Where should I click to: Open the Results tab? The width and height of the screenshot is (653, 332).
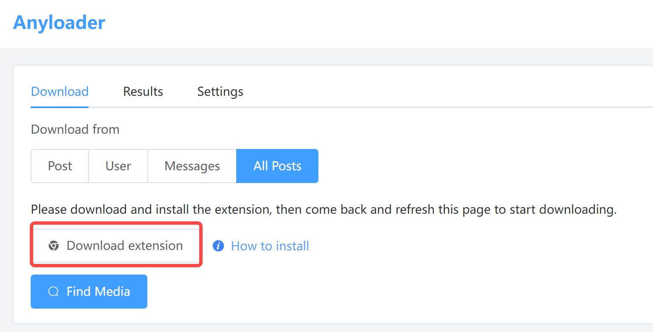coord(143,92)
